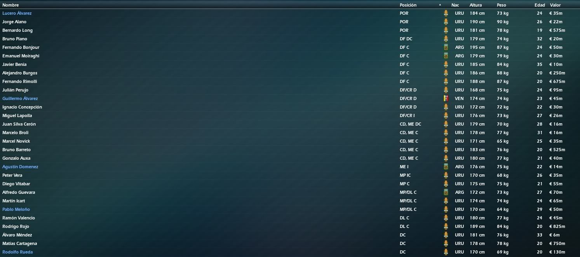Sort by the Posición column header

pyautogui.click(x=408, y=5)
